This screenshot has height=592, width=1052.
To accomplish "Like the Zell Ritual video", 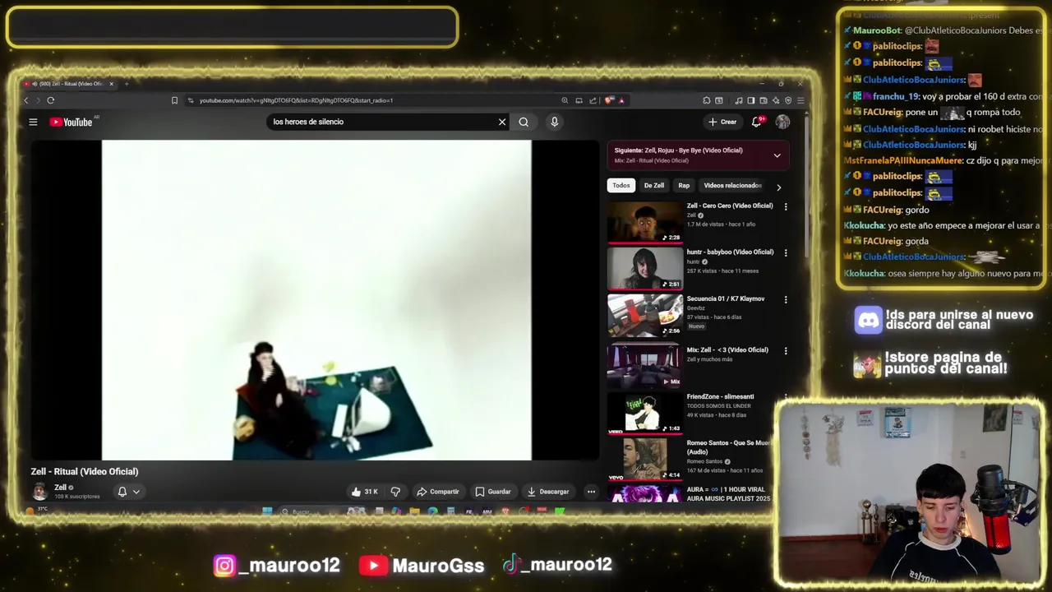I will pos(364,492).
